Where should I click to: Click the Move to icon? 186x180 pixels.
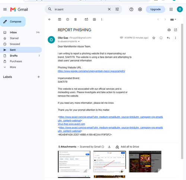(x=94, y=19)
